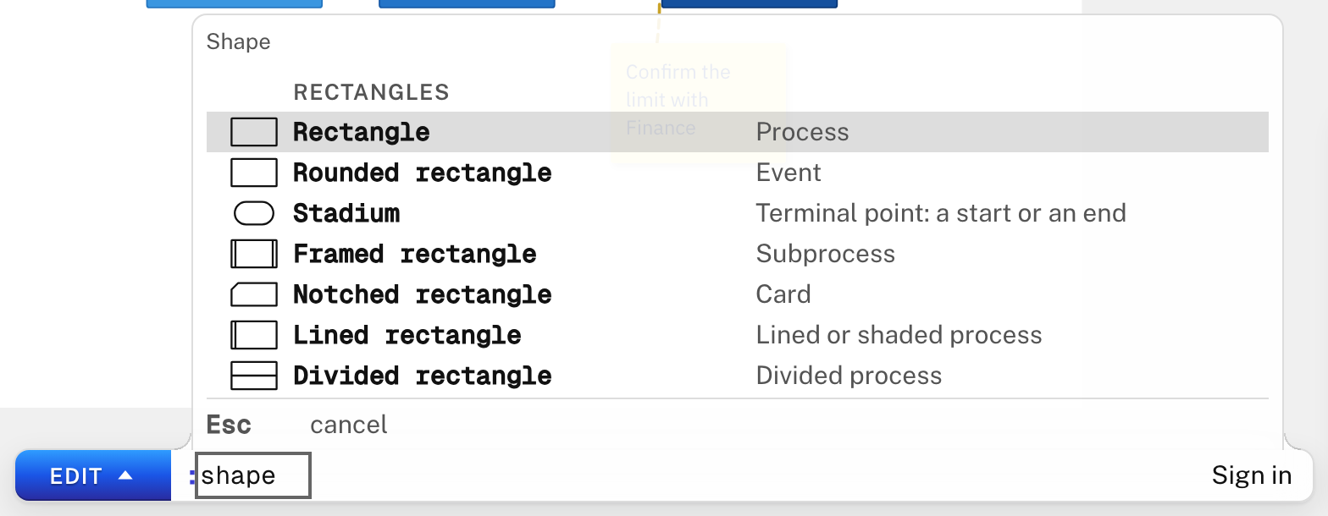Pick the Stadium shape icon
The height and width of the screenshot is (516, 1328).
tap(254, 213)
